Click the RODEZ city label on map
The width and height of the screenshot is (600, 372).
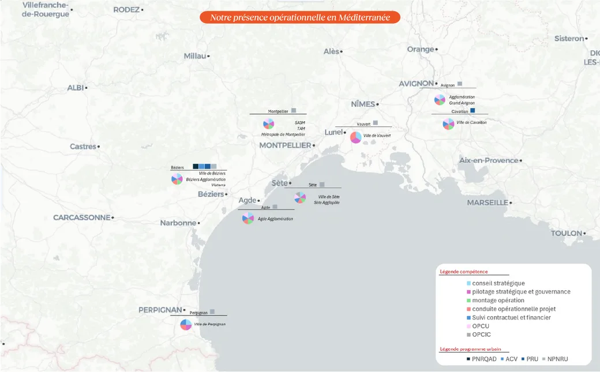[126, 10]
